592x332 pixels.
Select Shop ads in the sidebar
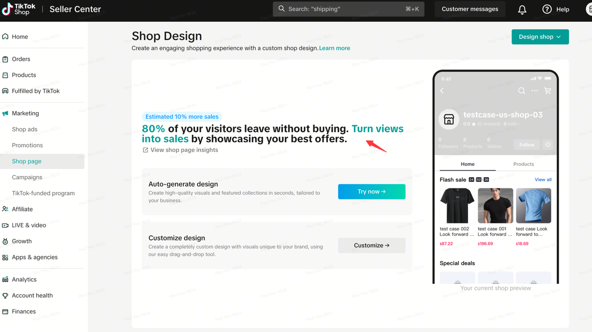point(25,129)
